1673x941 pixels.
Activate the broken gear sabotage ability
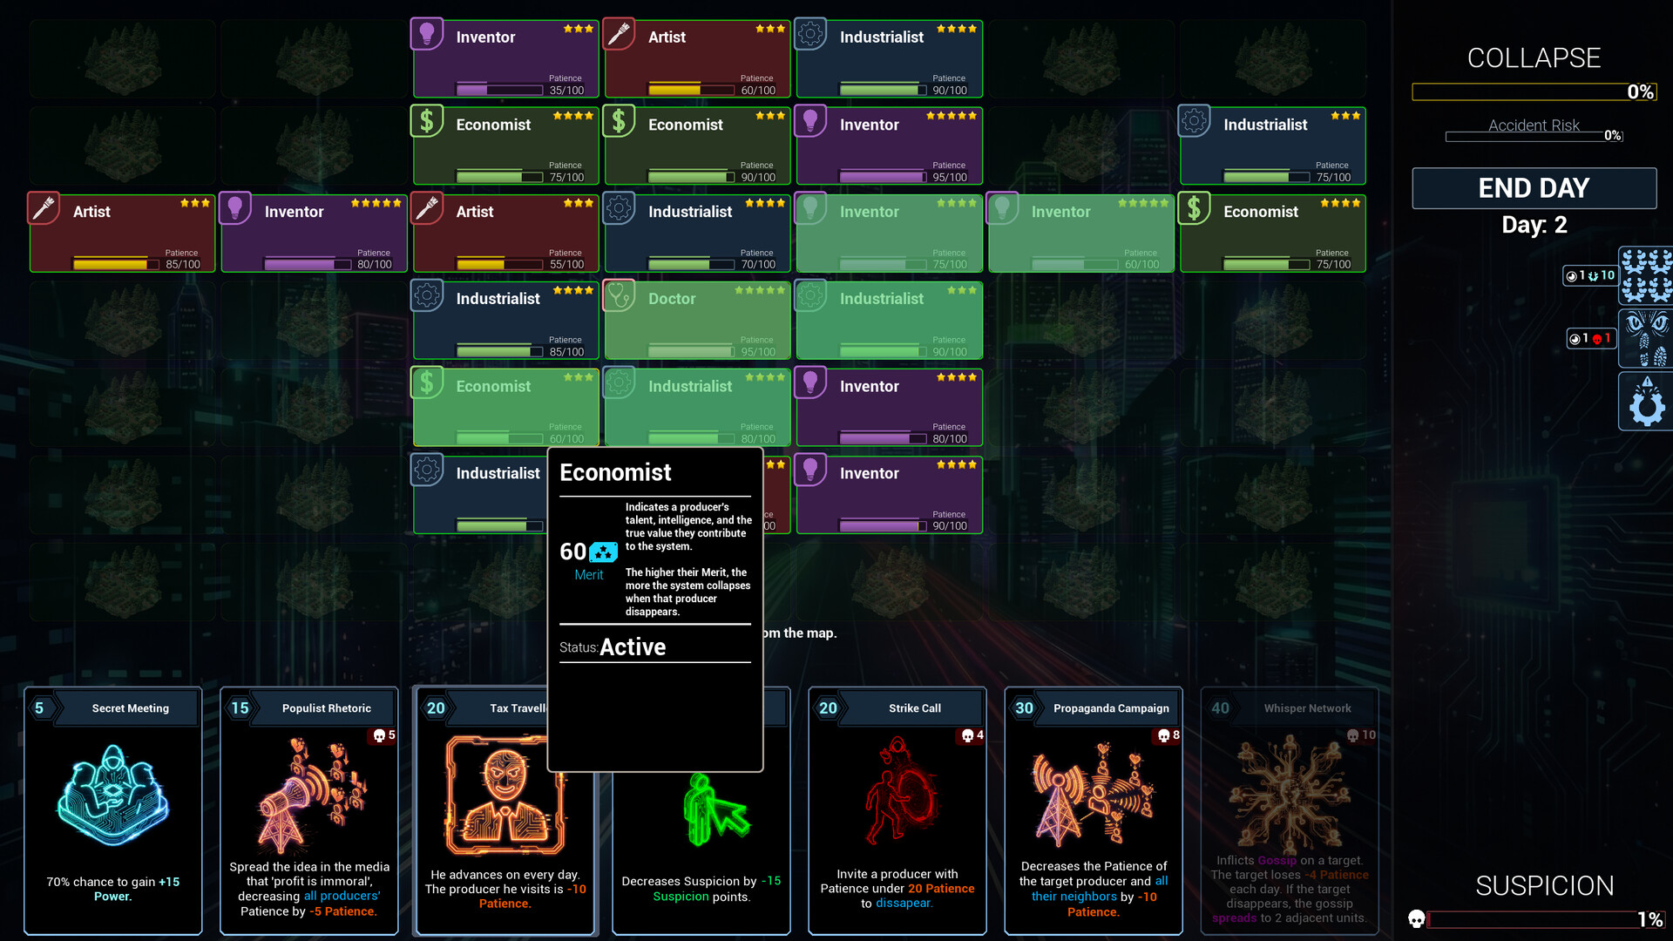(x=1647, y=403)
